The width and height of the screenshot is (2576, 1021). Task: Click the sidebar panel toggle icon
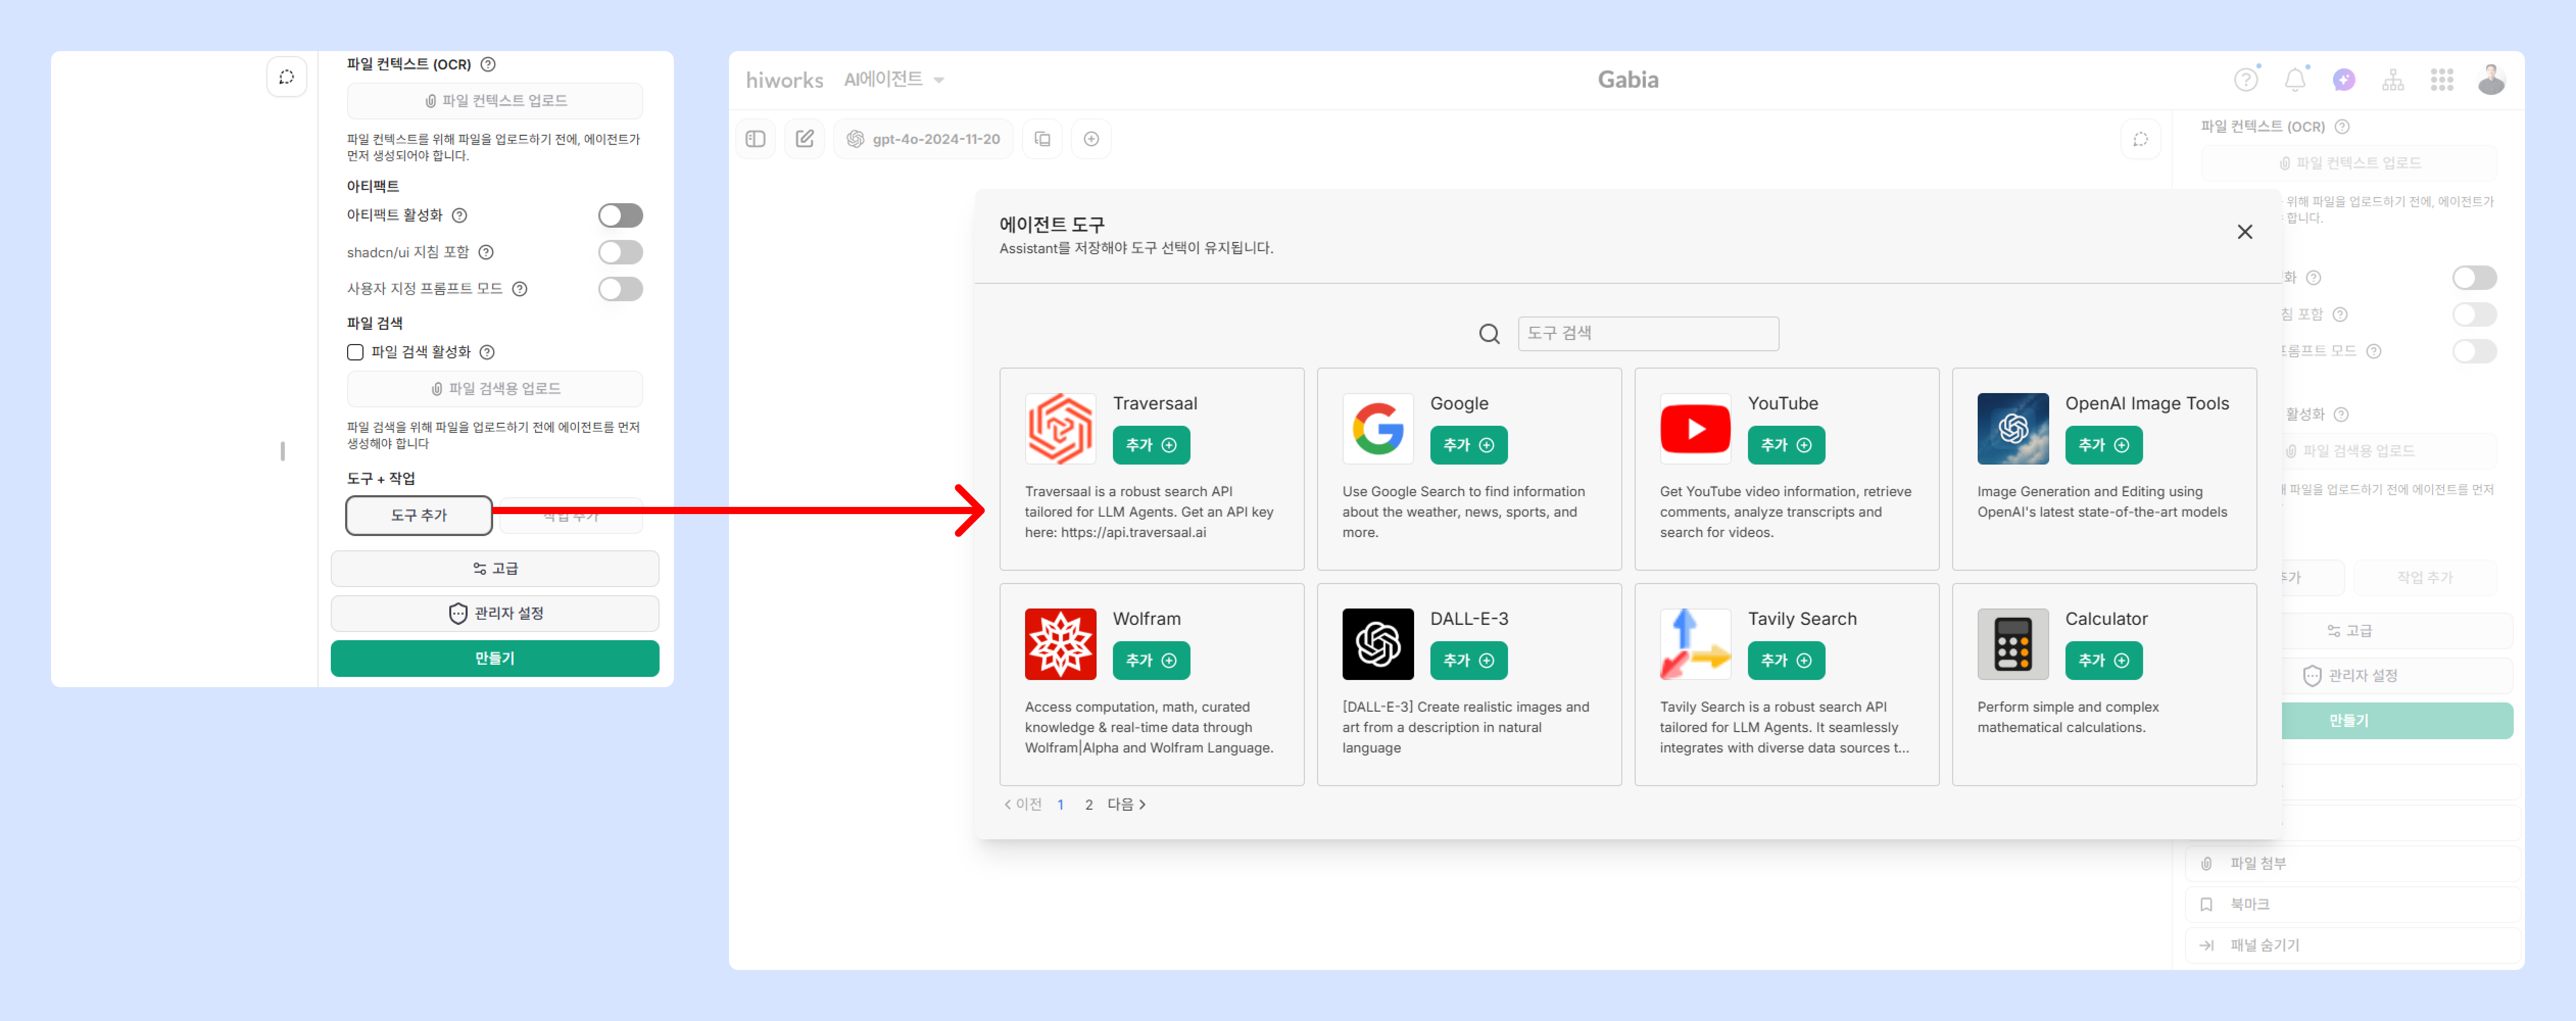pyautogui.click(x=755, y=139)
